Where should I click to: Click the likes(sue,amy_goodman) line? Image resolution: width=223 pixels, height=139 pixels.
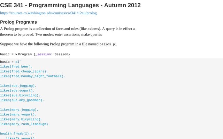tap(22, 100)
